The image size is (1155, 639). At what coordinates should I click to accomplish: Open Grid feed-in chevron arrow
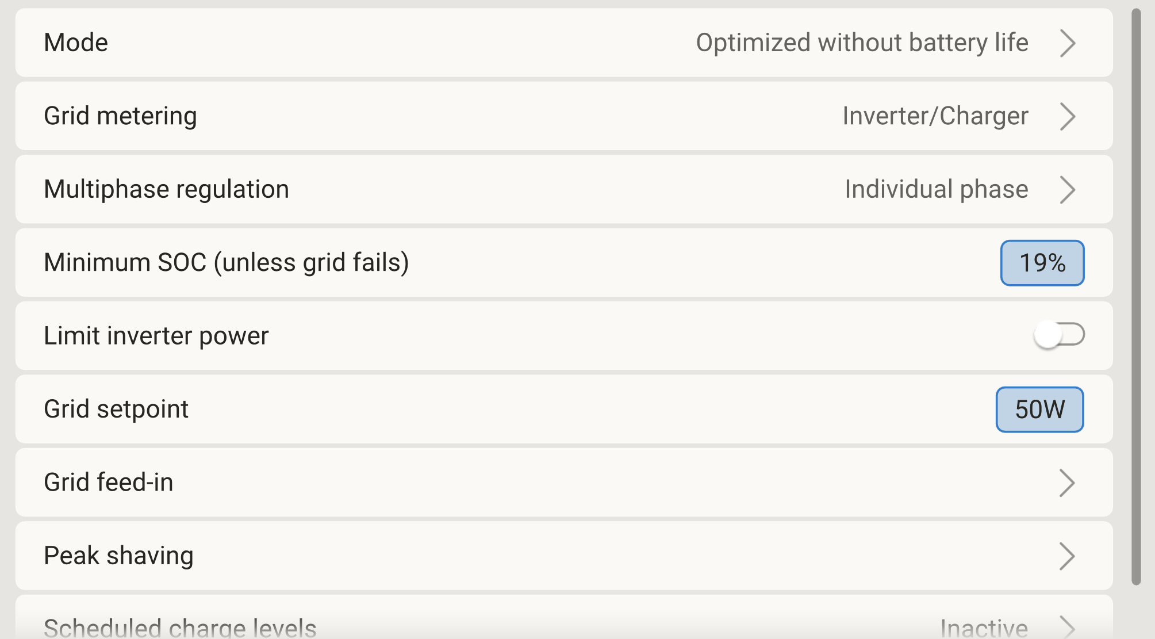(1067, 483)
